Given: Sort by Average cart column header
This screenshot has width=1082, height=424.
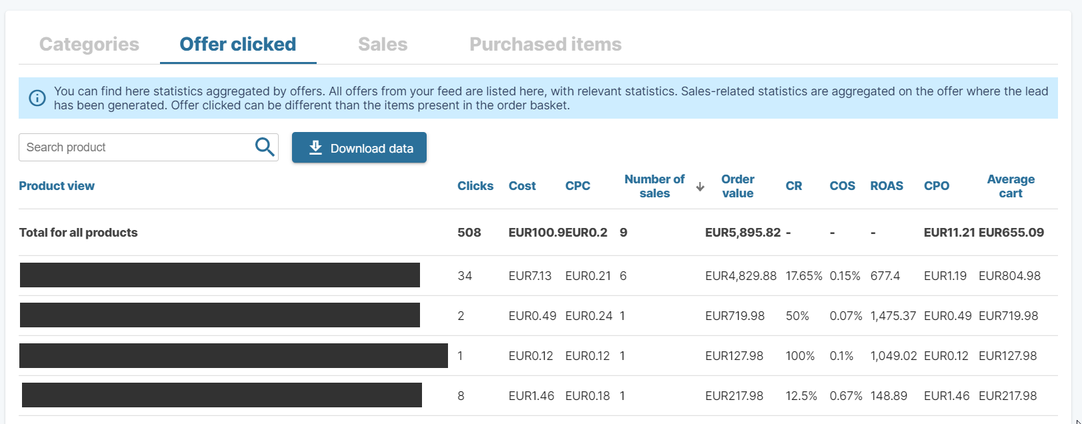Looking at the screenshot, I should pyautogui.click(x=1011, y=186).
